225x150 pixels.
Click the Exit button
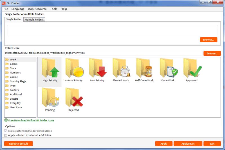point(212,144)
